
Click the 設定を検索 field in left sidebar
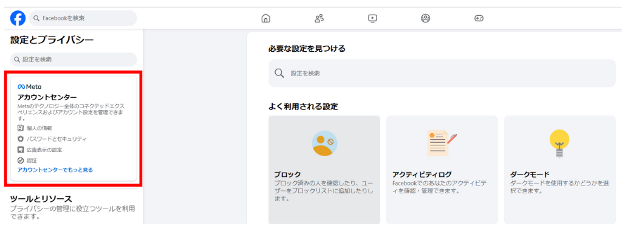click(x=73, y=60)
